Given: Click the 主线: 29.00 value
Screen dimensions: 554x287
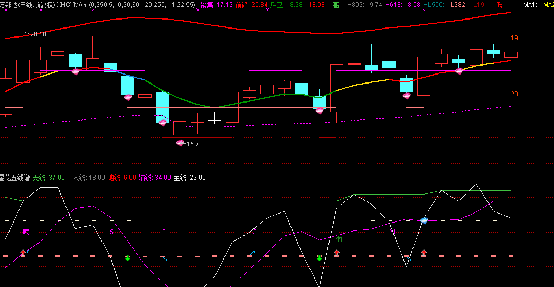Looking at the screenshot, I should pyautogui.click(x=190, y=178).
